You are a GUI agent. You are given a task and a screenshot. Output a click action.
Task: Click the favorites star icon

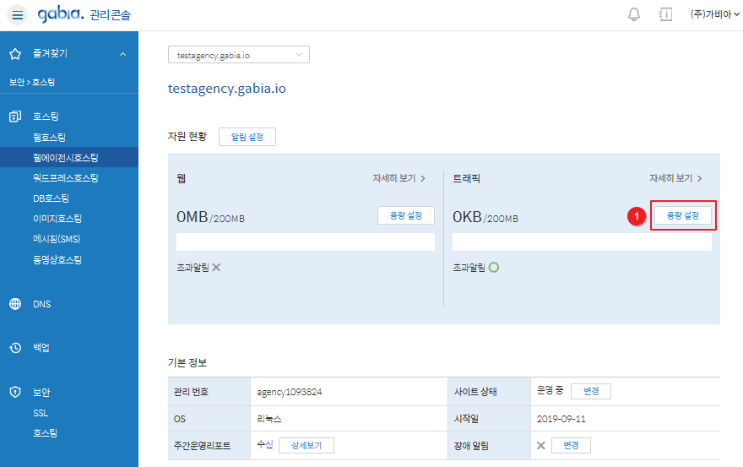point(15,54)
